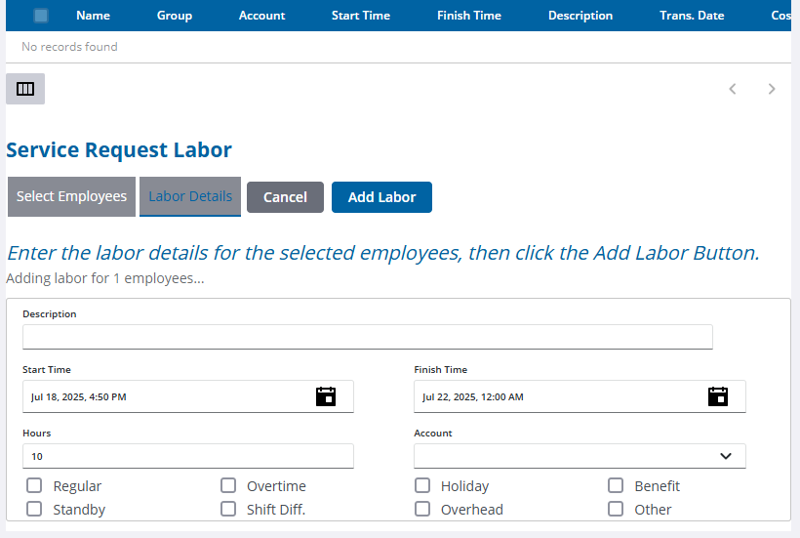
Task: Tick the Benefit checkbox
Action: tap(616, 486)
